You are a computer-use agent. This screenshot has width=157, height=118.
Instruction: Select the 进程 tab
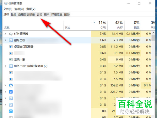point(6,14)
